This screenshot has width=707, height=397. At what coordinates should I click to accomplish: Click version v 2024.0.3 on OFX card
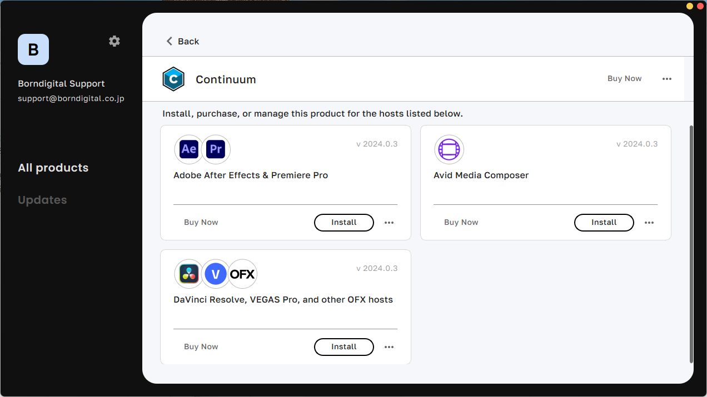coord(377,268)
